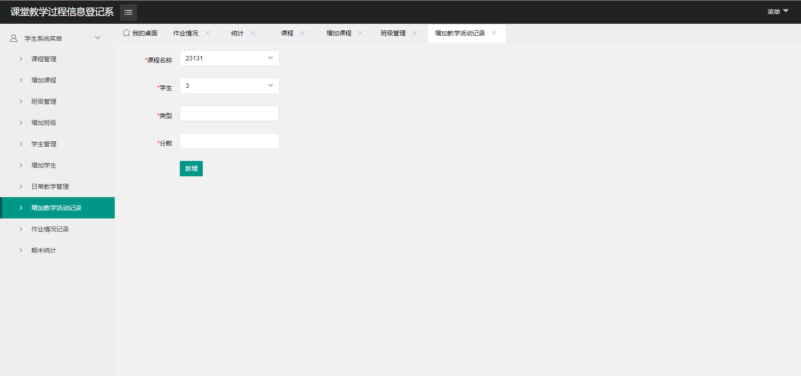Focus the 分数 input field
Viewport: 801px width, 376px height.
pos(229,141)
